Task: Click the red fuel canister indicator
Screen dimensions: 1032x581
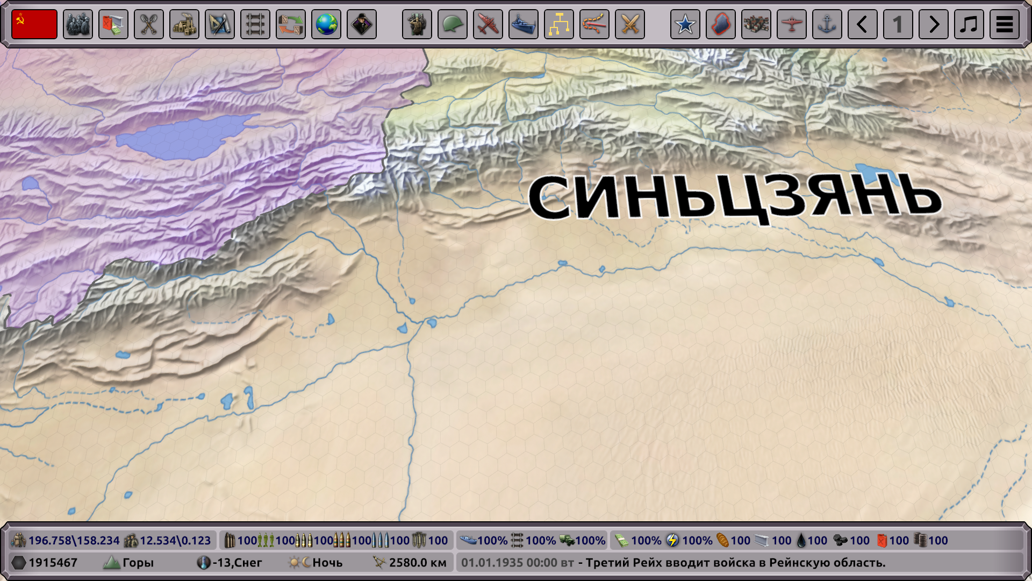Action: tap(893, 540)
